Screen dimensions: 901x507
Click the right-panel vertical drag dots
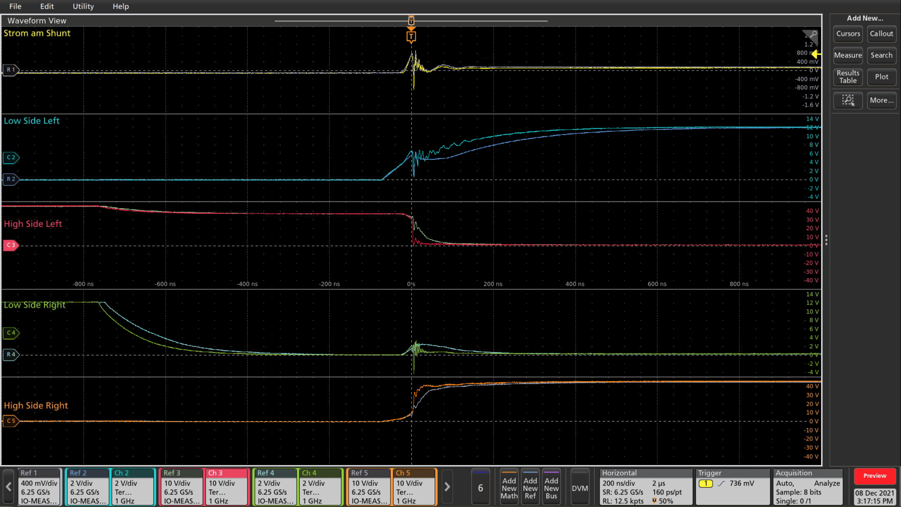point(826,240)
